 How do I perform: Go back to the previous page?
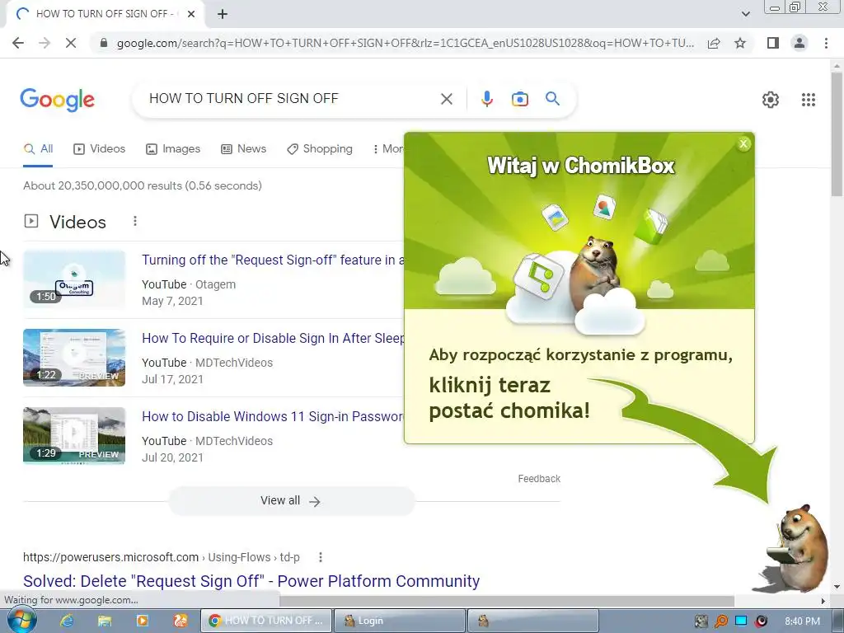[18, 43]
